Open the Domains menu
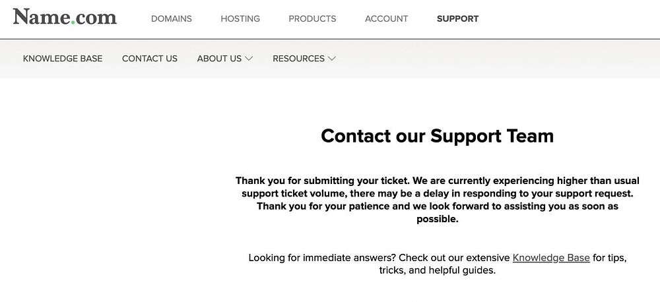660x302 pixels. tap(172, 18)
